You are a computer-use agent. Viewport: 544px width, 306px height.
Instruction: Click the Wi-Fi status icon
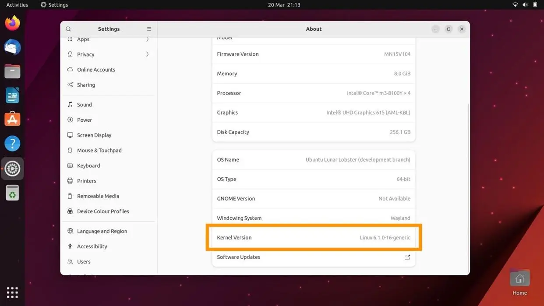pyautogui.click(x=515, y=5)
